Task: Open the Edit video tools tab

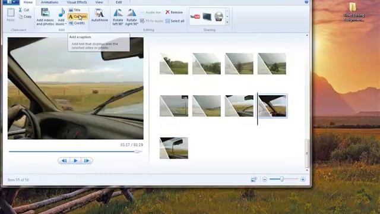Action: [x=119, y=2]
